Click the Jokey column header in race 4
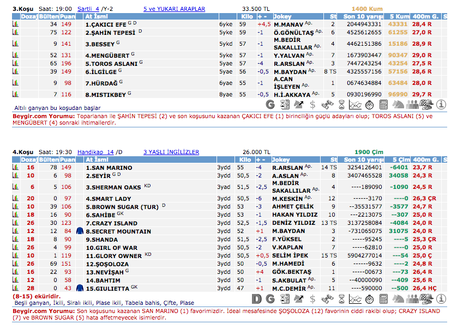463x331 pixels. [x=282, y=160]
